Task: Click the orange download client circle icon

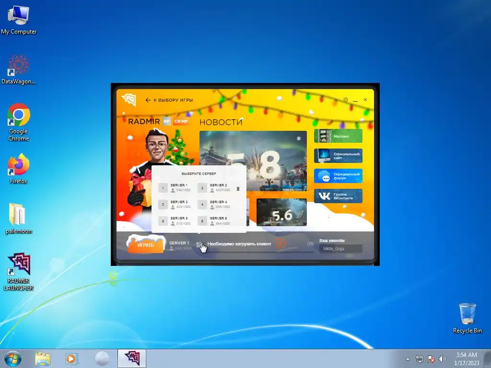Action: (x=281, y=243)
